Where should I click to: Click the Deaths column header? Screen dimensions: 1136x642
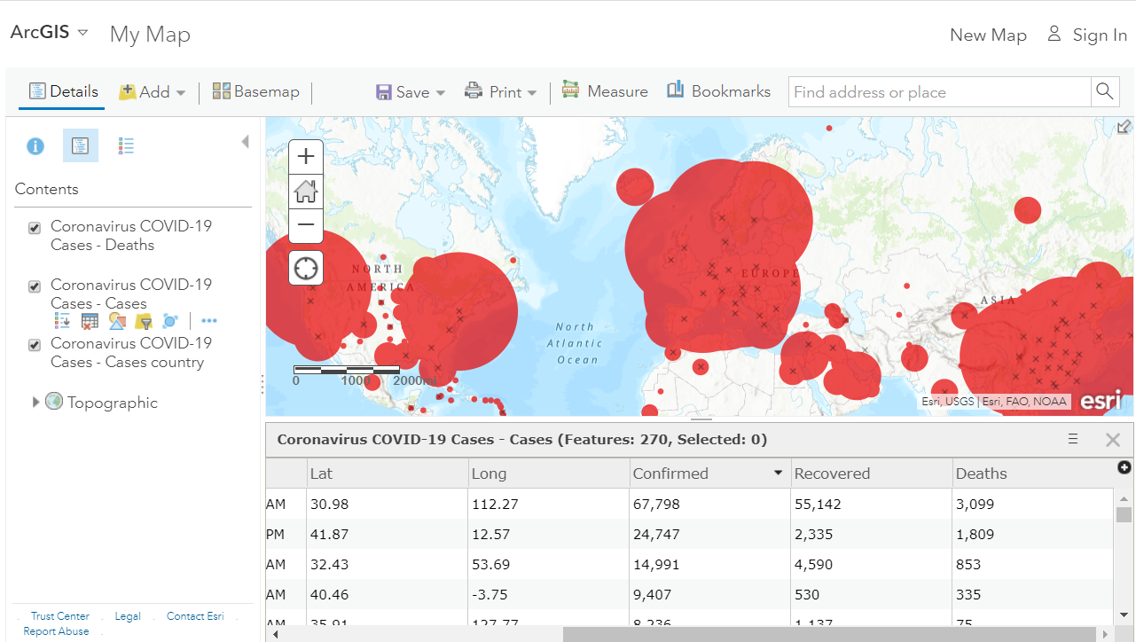(1033, 474)
